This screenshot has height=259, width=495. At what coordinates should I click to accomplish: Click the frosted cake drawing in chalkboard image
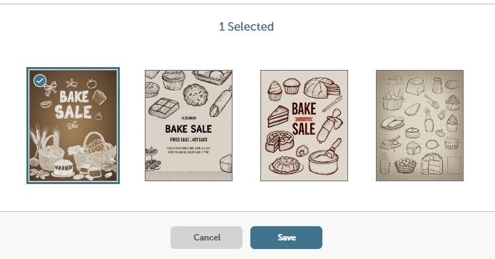click(64, 168)
